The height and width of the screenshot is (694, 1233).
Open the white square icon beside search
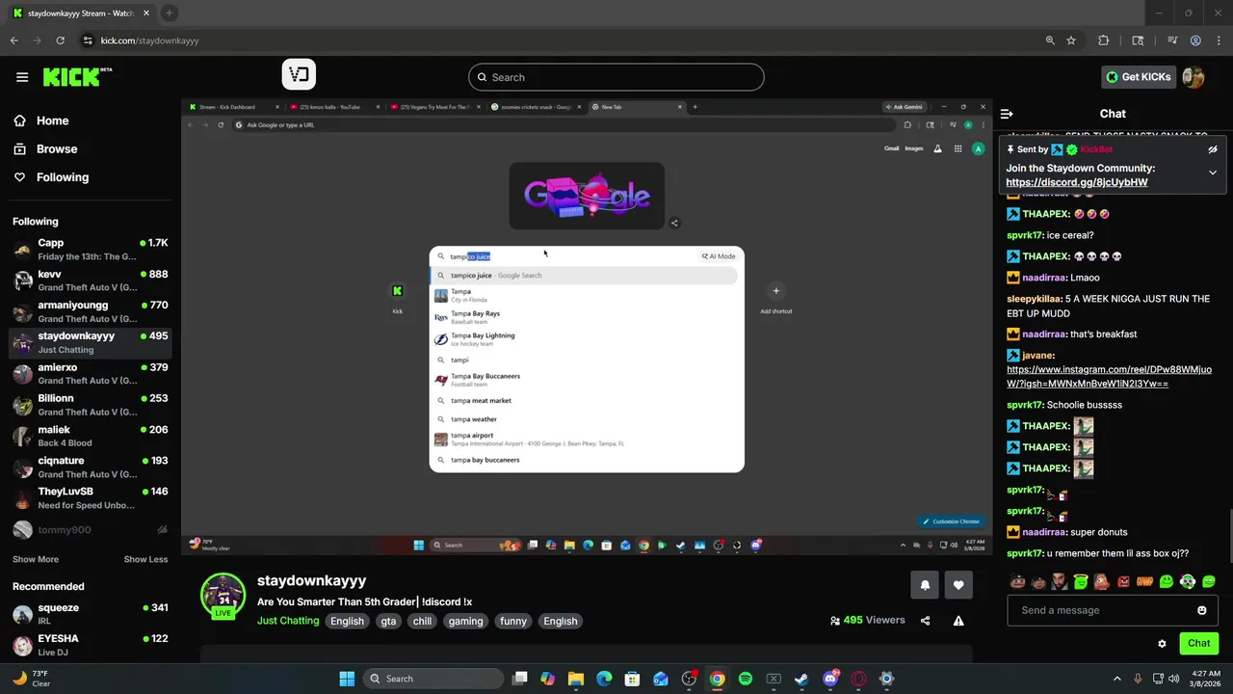299,75
